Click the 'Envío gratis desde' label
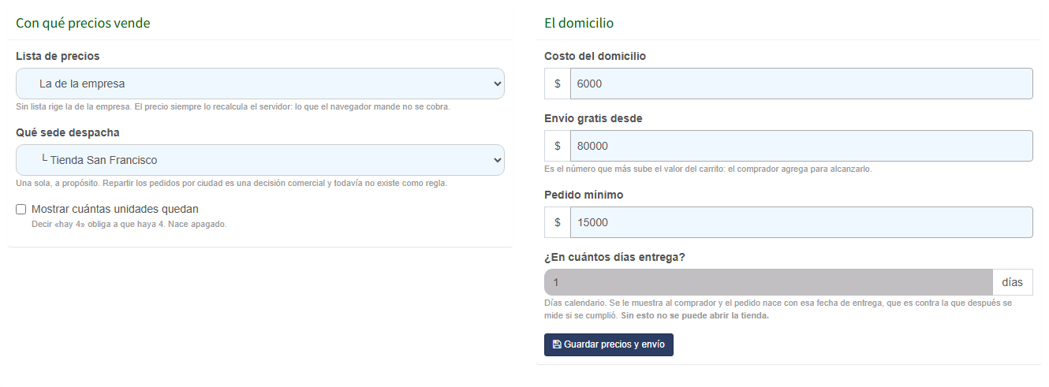 coord(593,118)
